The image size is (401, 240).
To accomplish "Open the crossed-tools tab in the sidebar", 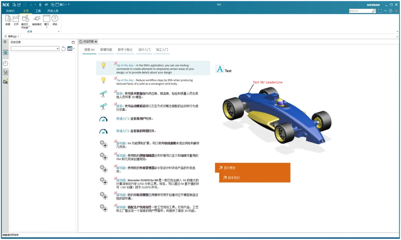I will point(5,73).
